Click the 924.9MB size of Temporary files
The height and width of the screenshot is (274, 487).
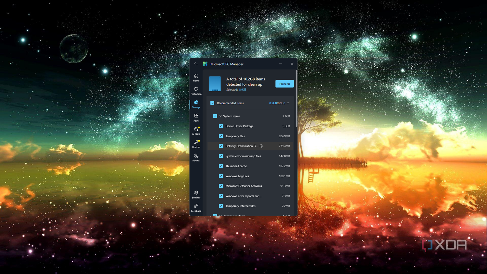tap(284, 136)
